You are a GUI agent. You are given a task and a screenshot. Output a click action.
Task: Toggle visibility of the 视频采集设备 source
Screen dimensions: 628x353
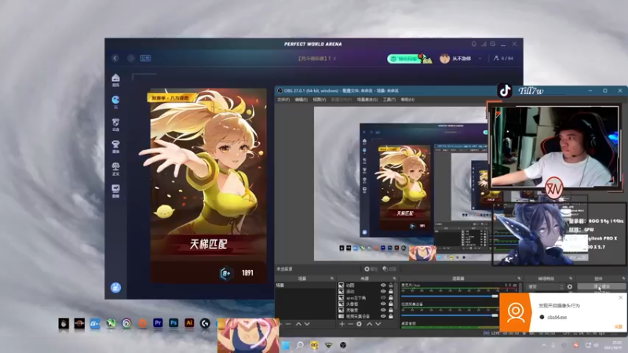tap(383, 316)
